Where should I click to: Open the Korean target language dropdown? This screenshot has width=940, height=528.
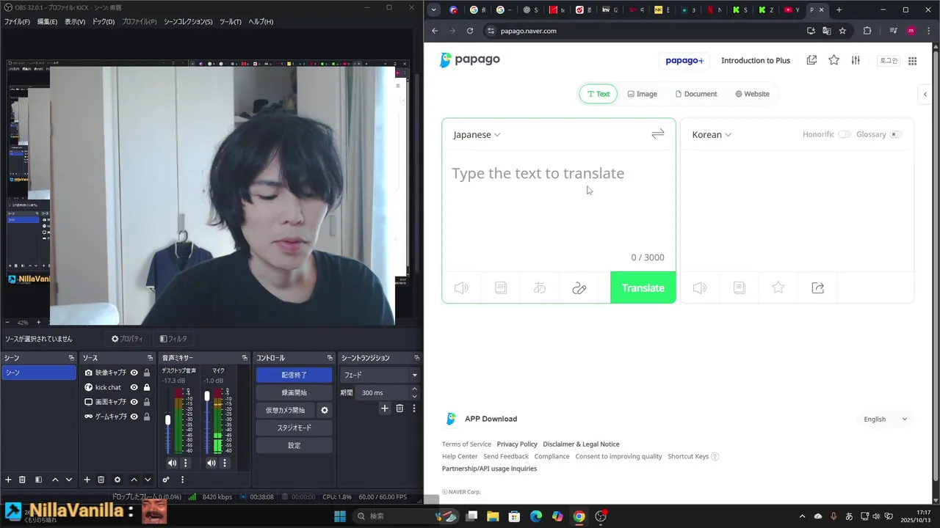(712, 135)
